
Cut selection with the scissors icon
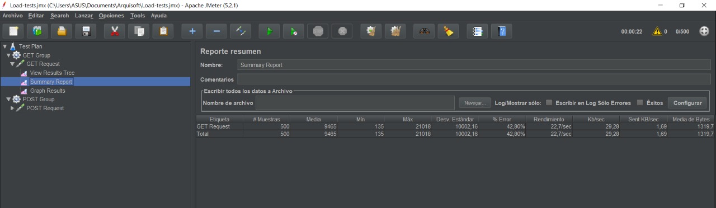[x=115, y=31]
